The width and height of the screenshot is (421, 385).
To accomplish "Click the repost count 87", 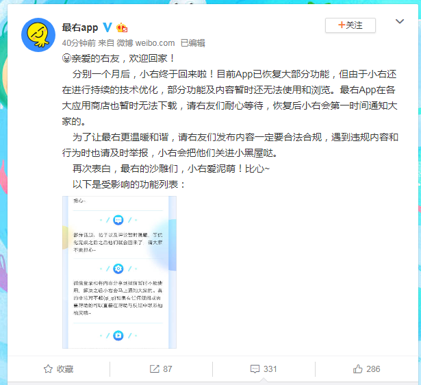I will coord(168,369).
